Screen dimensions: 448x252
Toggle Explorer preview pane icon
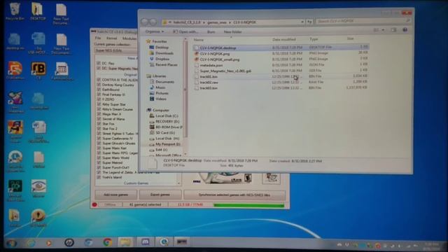393,29
